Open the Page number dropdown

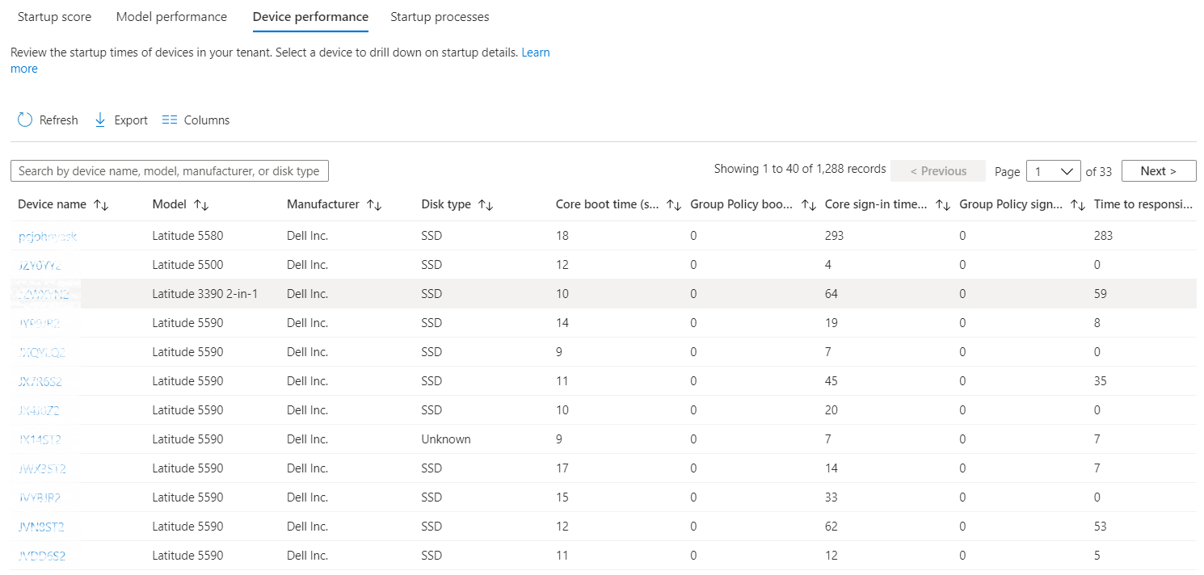point(1053,170)
